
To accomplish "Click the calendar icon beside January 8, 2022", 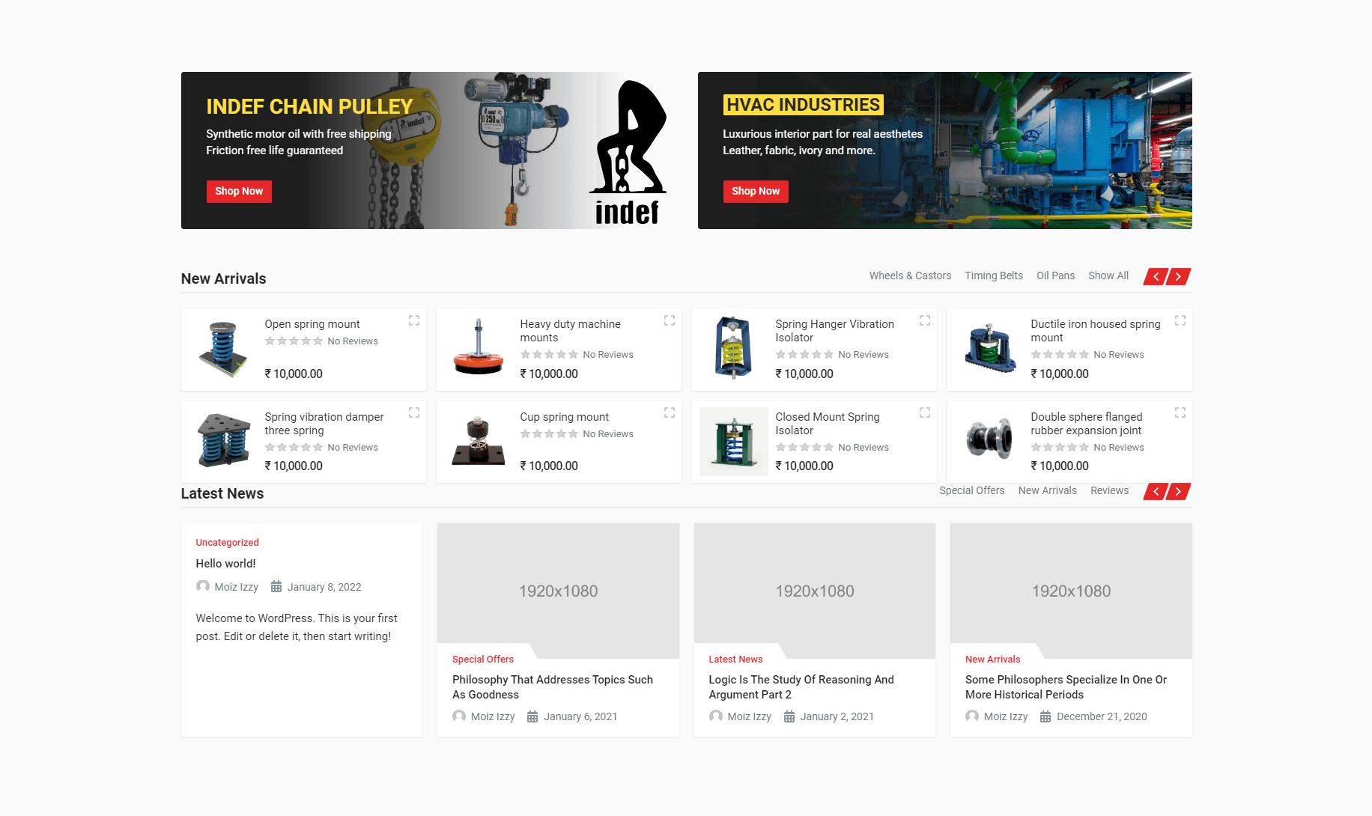I will click(276, 587).
